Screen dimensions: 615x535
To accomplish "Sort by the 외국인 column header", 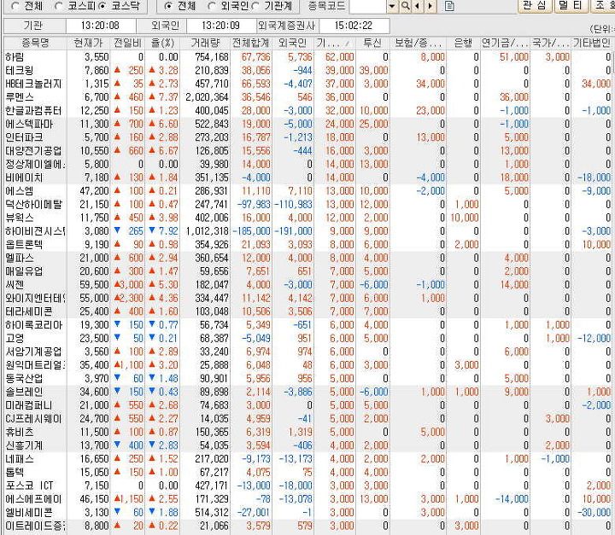I will click(293, 43).
